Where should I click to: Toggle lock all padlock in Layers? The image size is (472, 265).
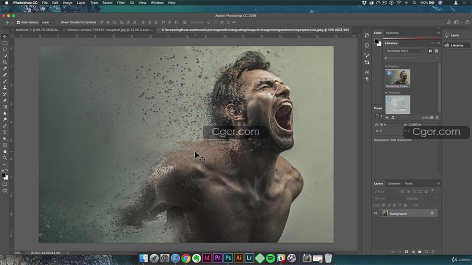[405, 205]
